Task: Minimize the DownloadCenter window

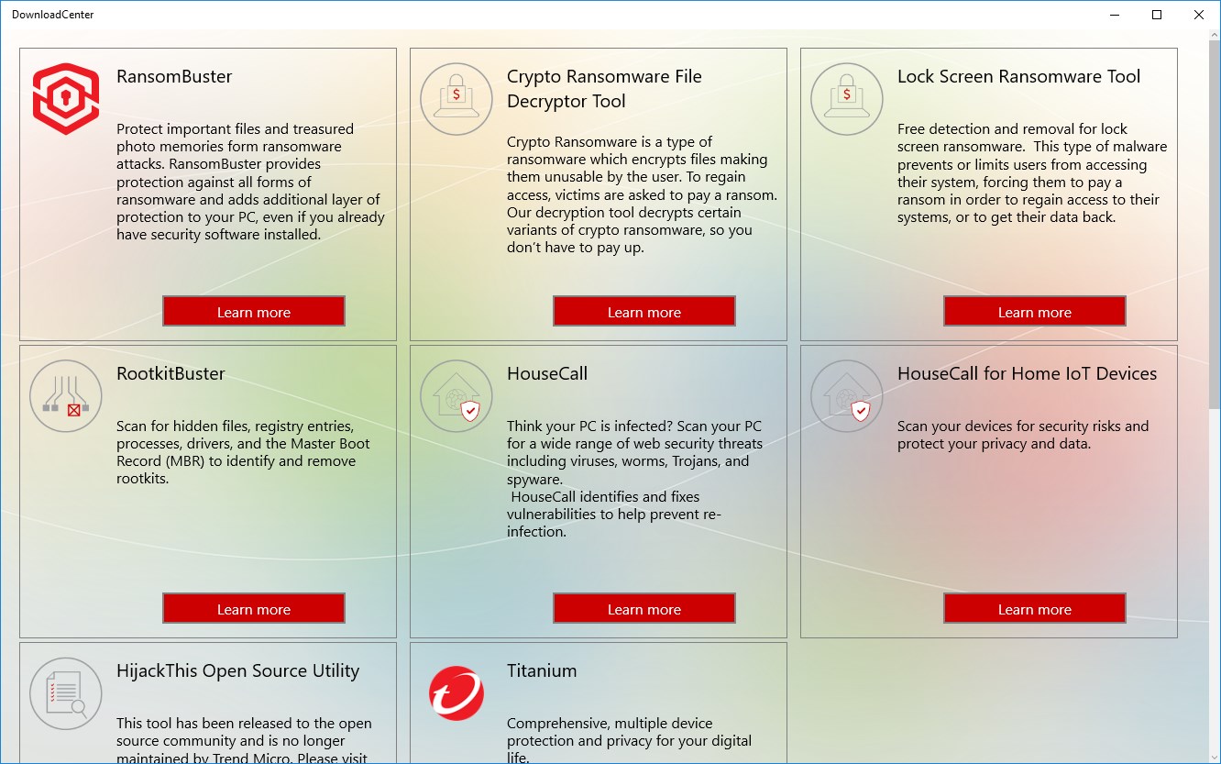Action: coord(1115,15)
